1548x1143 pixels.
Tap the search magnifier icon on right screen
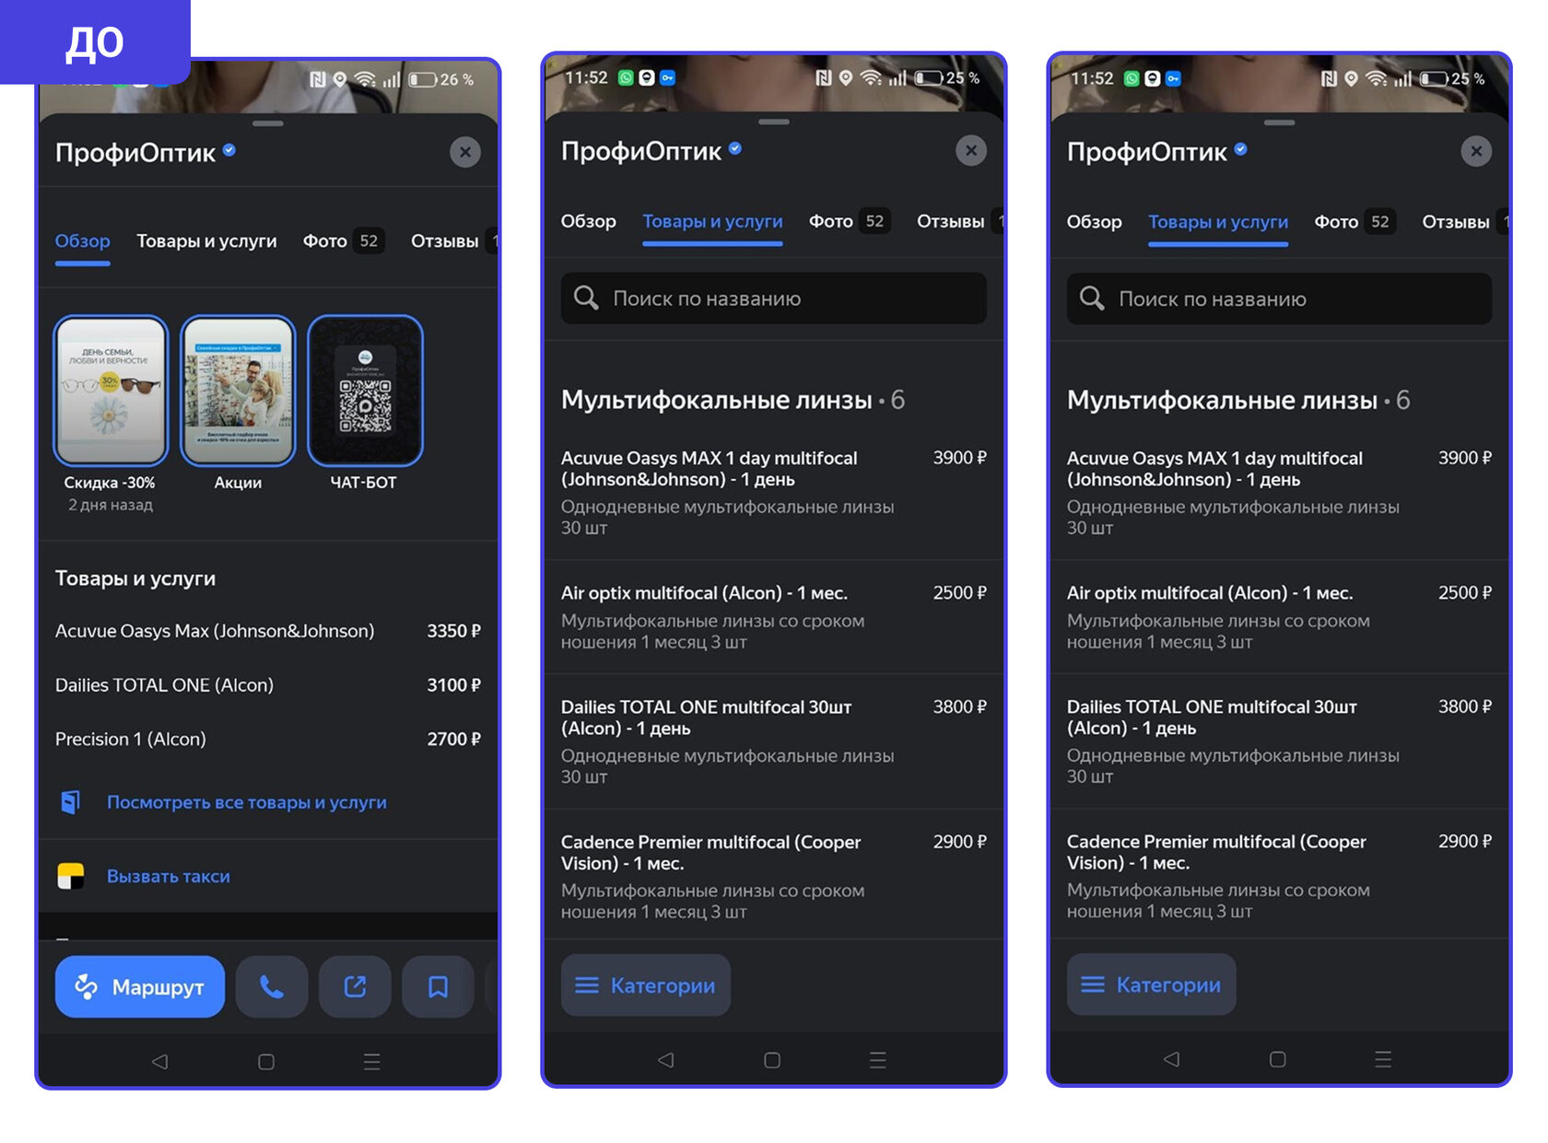coord(1092,298)
